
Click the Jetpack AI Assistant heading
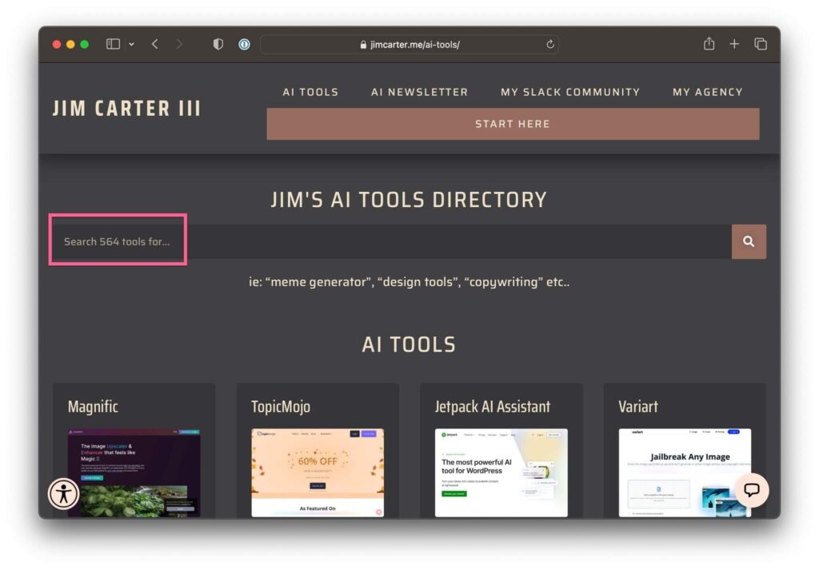493,407
